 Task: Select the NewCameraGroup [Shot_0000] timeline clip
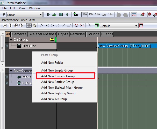(x=127, y=46)
